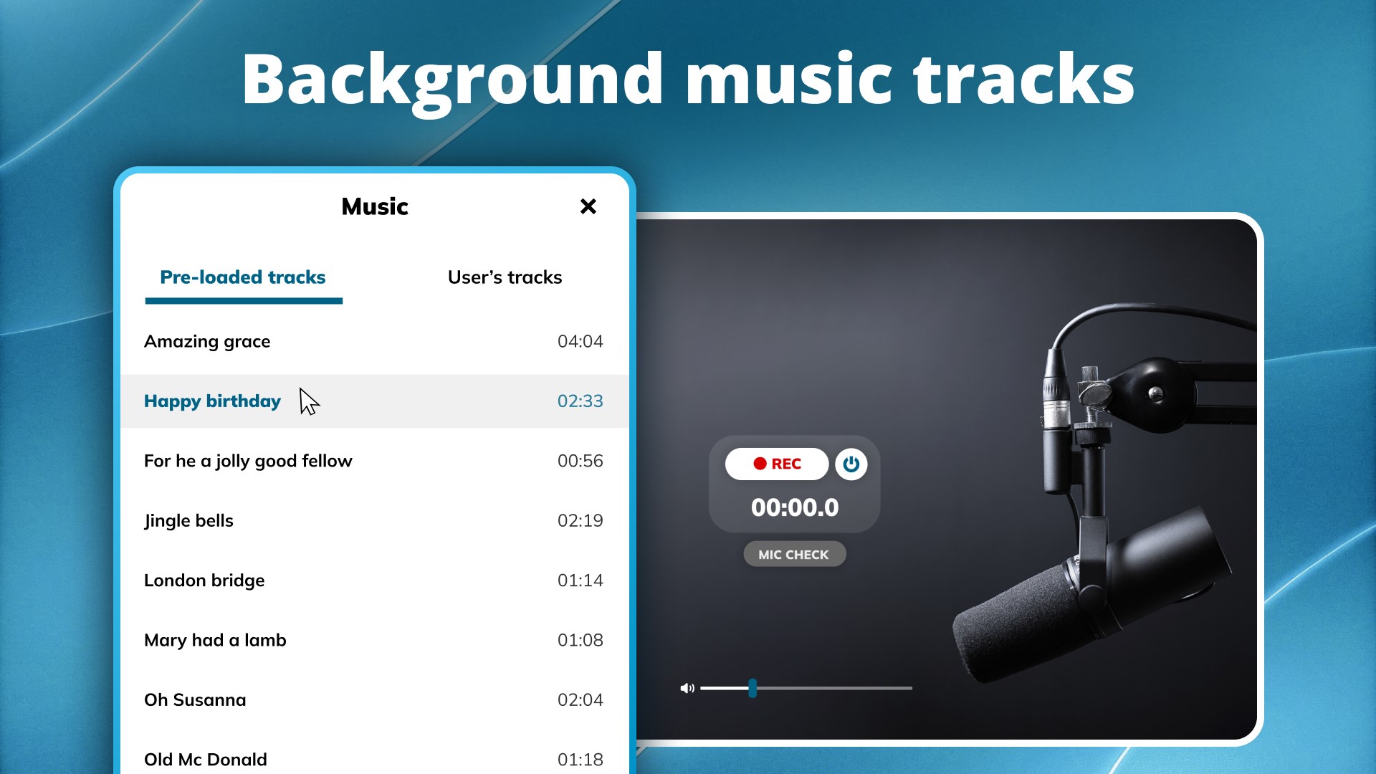
Task: Pick For he a jolly good fellow
Action: pos(248,461)
